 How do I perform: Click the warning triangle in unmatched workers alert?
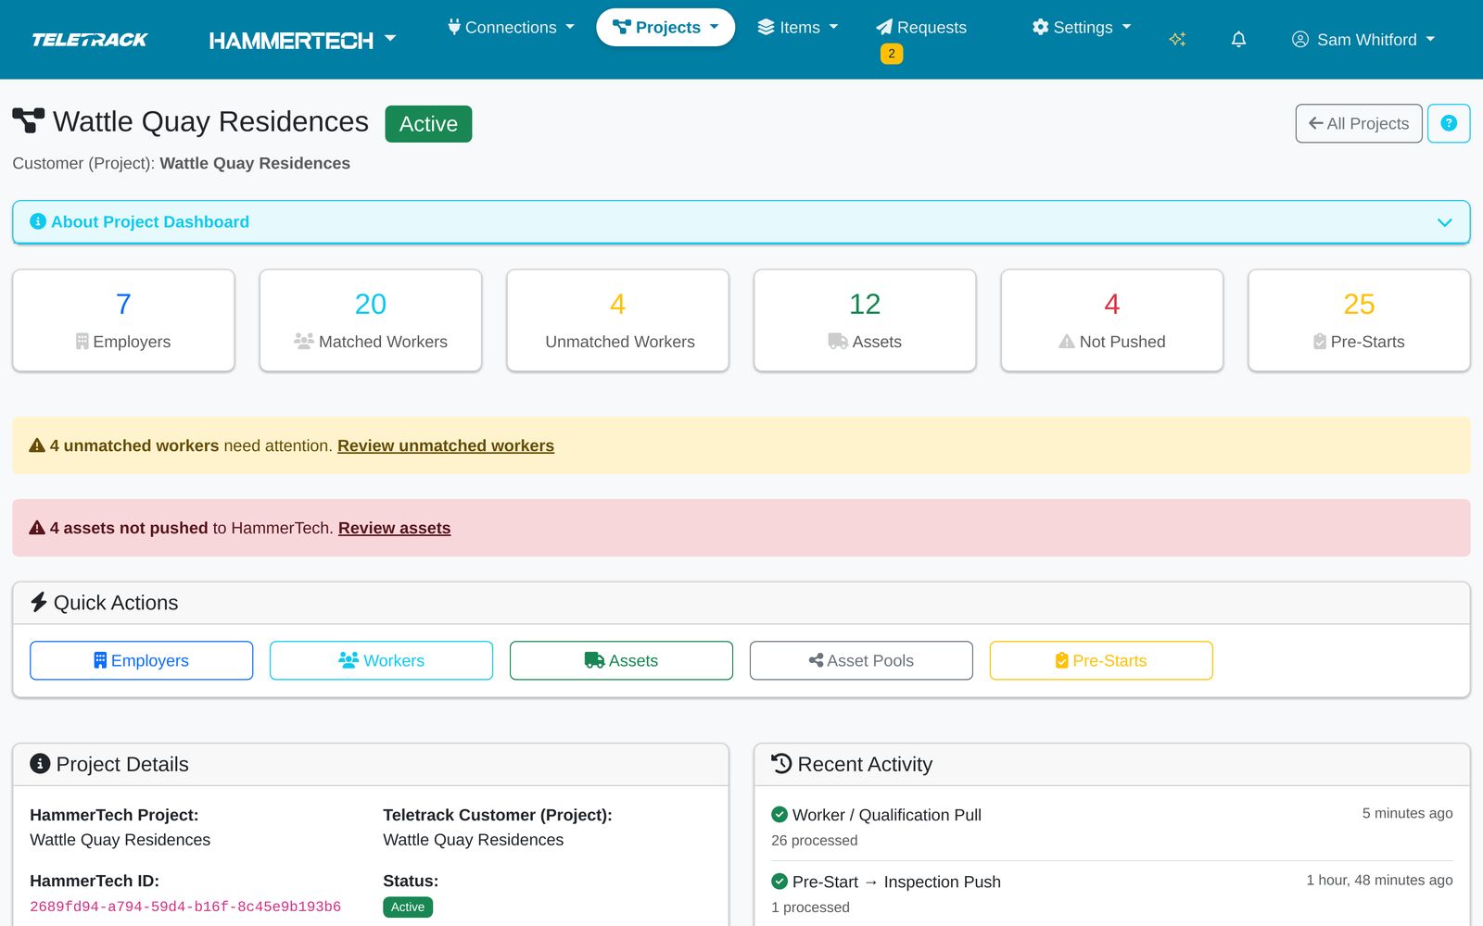(37, 445)
